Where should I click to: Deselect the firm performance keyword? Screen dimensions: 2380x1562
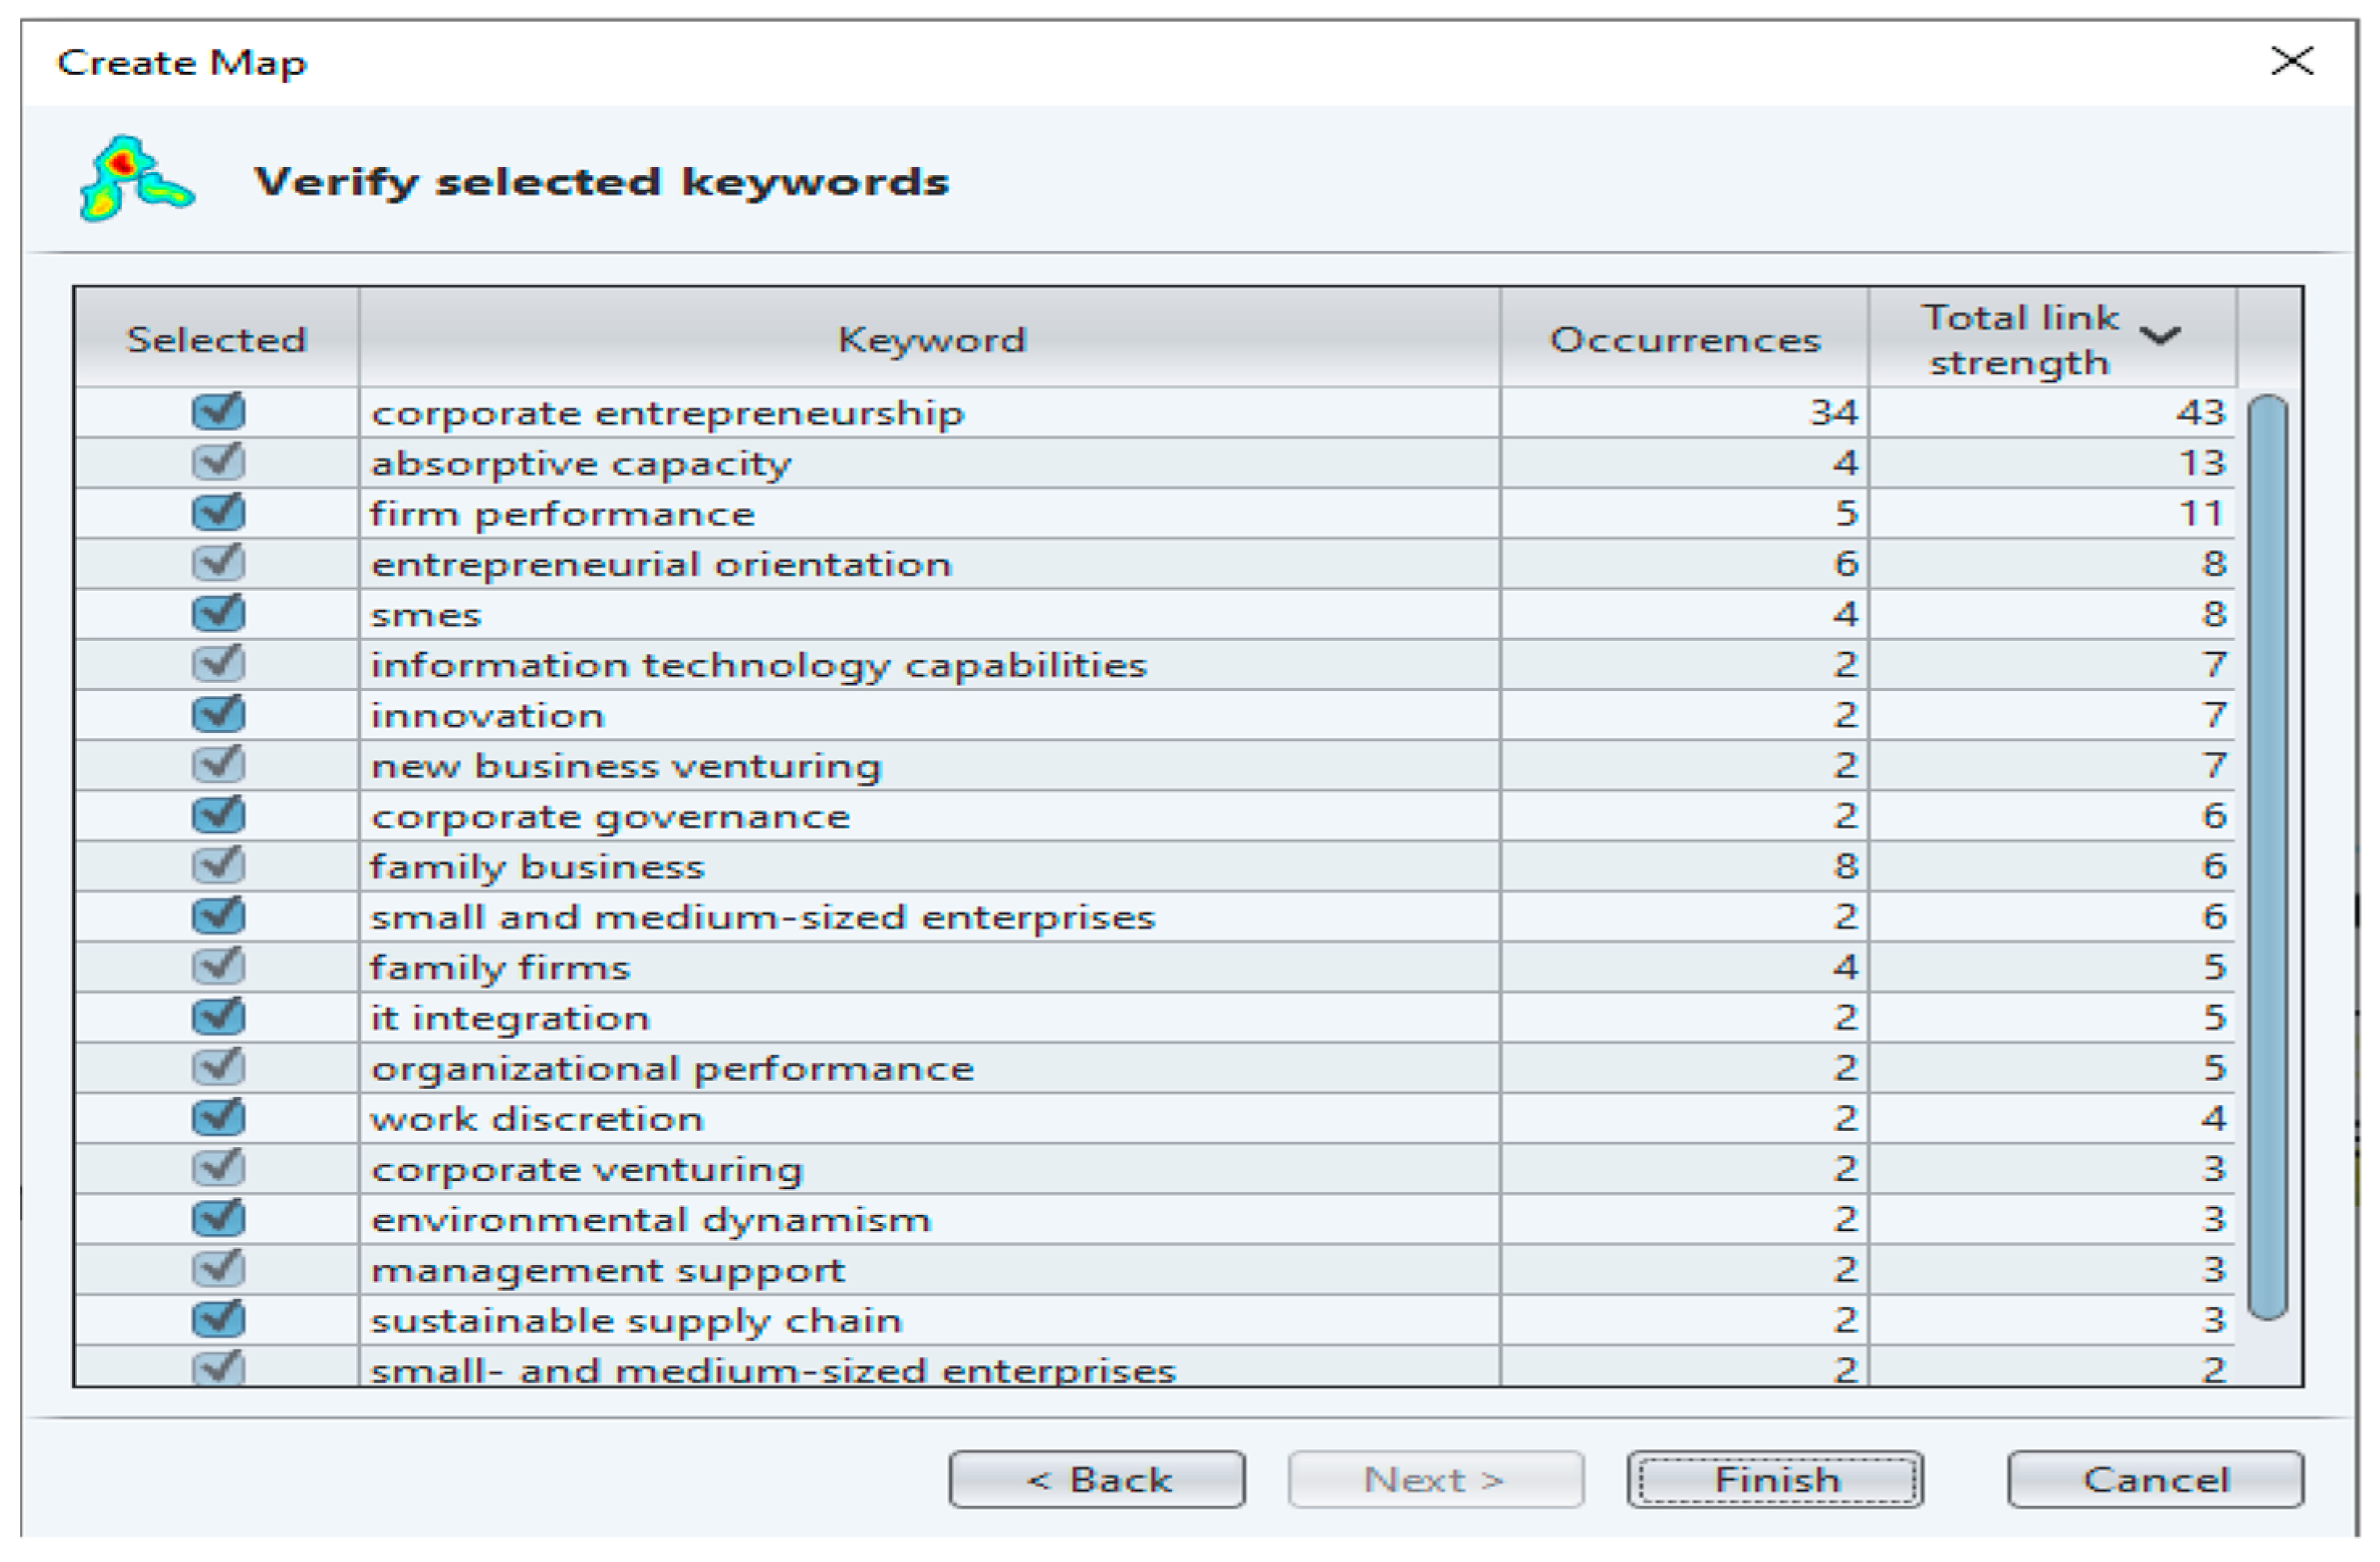point(218,513)
